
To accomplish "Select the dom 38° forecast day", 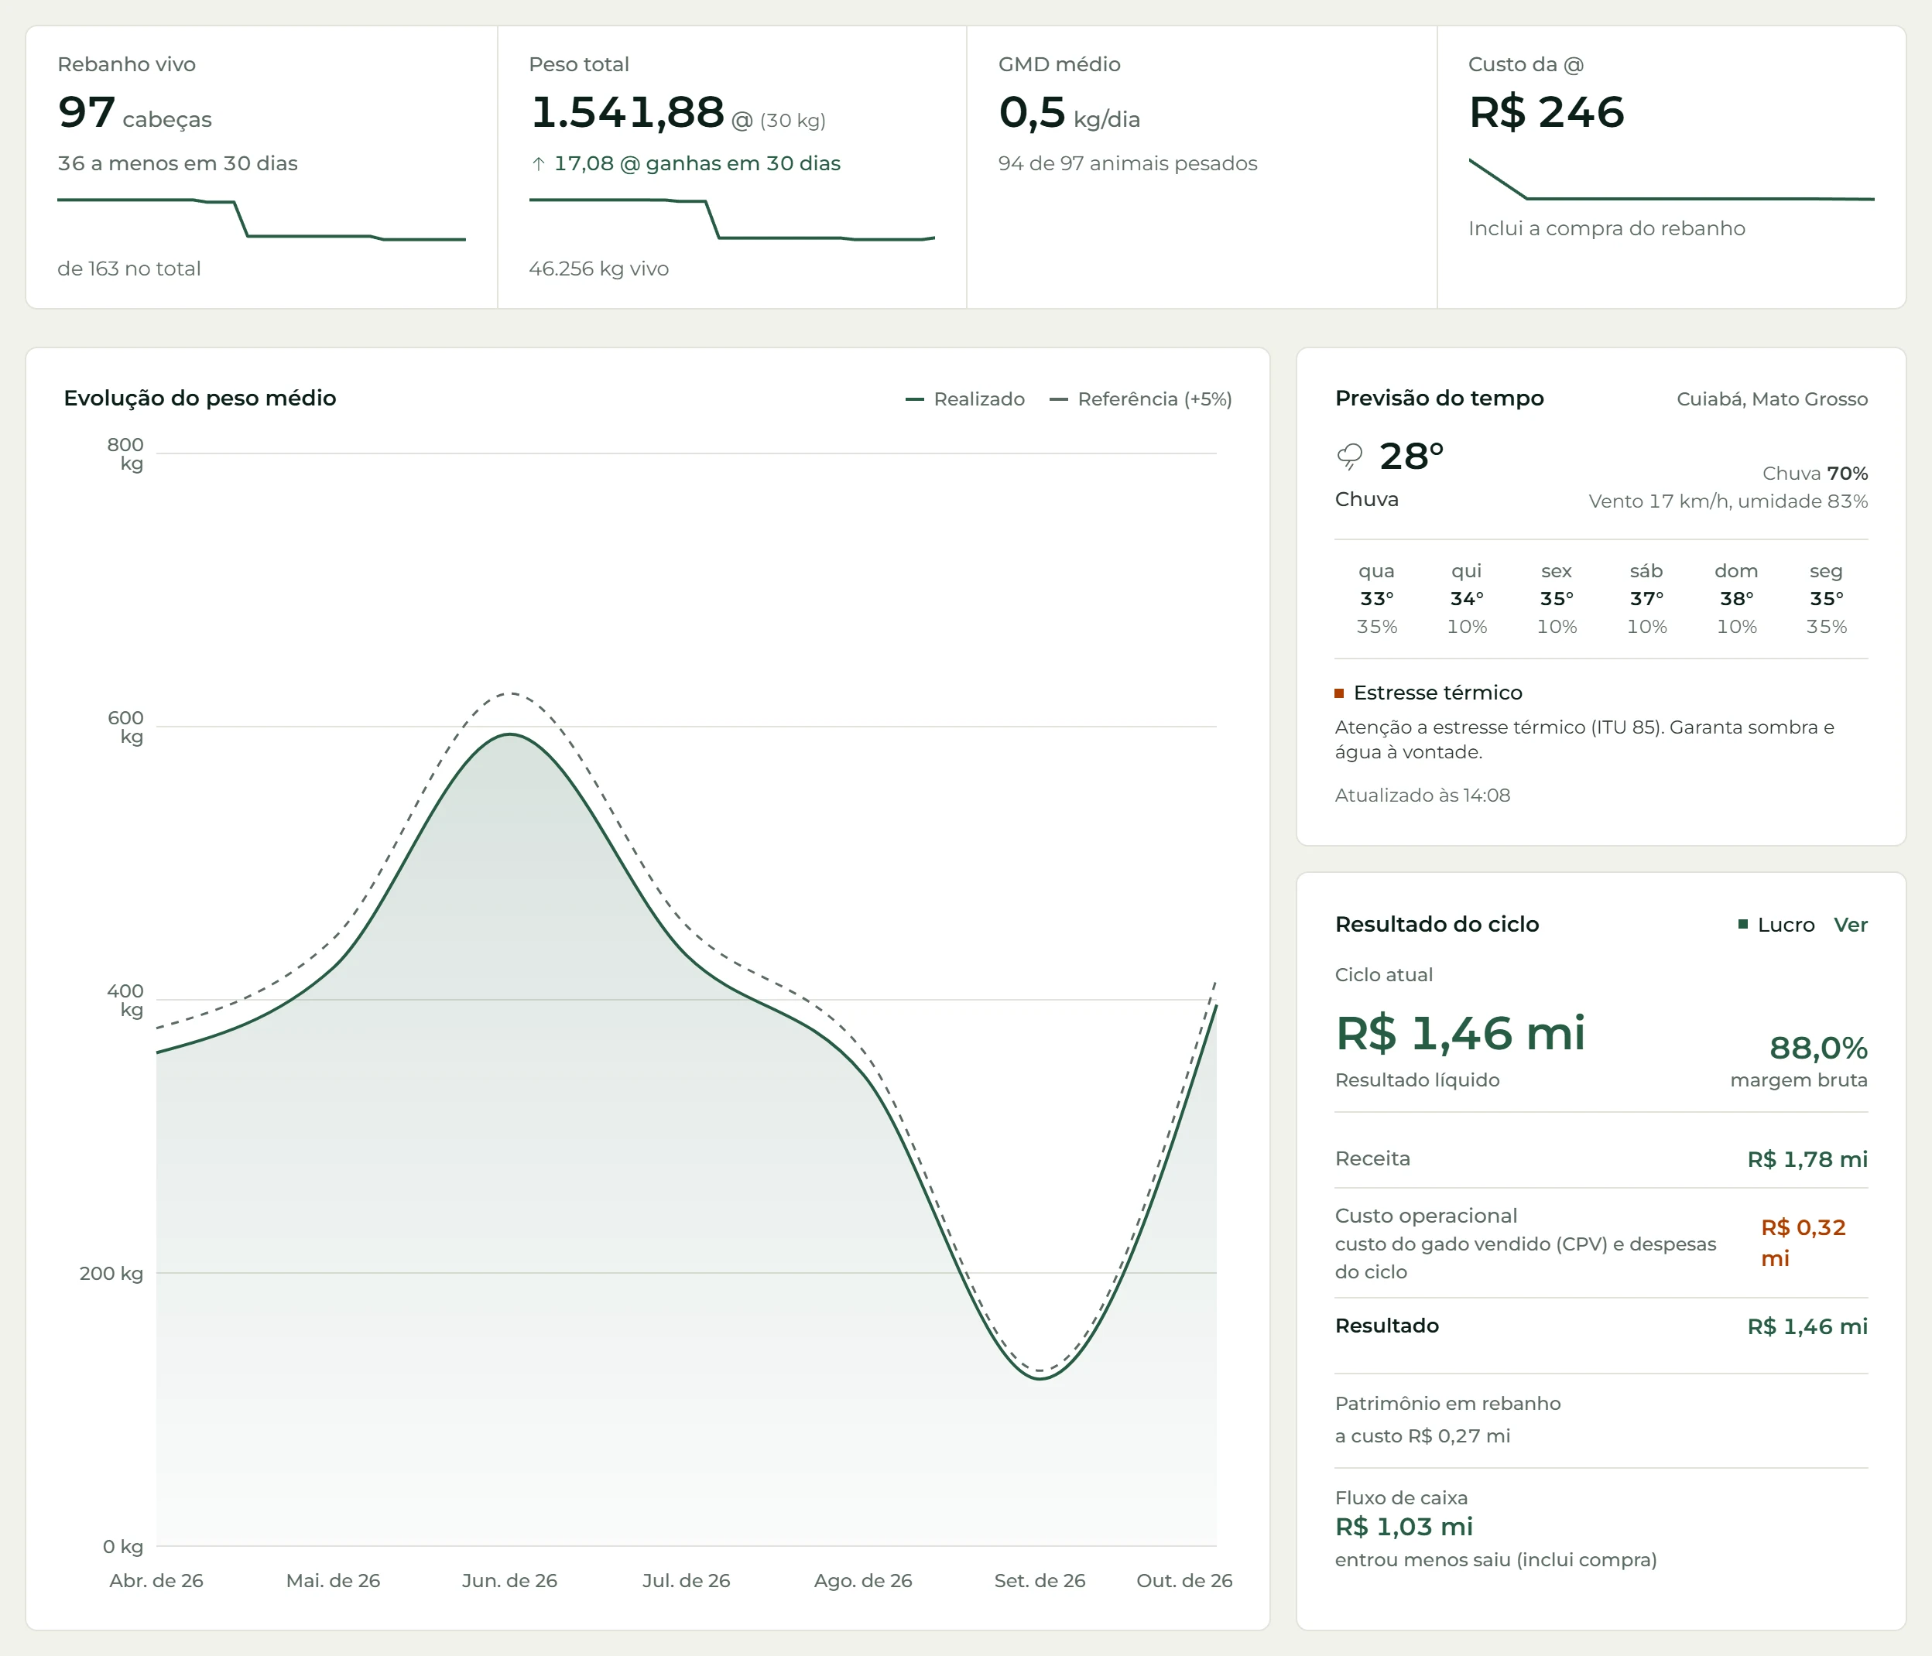I will (x=1736, y=599).
